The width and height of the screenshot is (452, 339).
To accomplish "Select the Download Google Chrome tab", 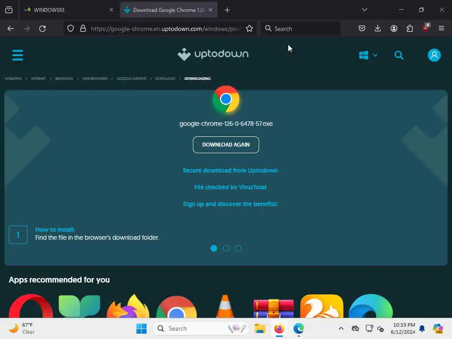I will (x=169, y=10).
